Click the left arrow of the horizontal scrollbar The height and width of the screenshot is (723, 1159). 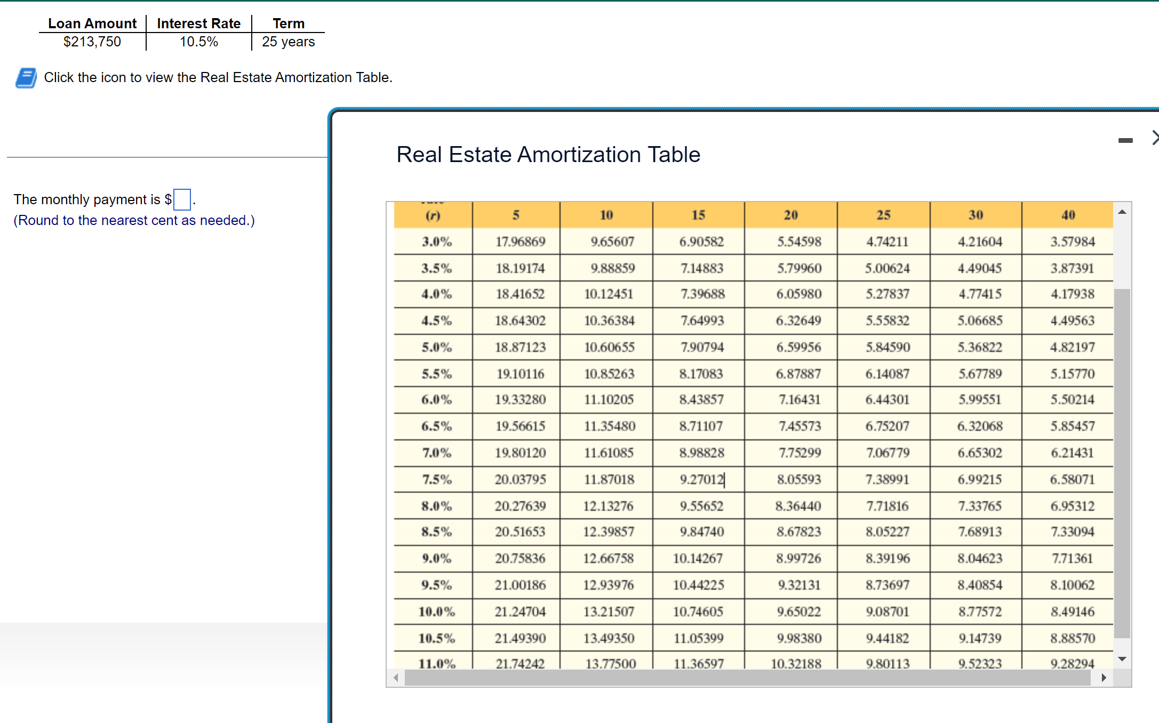(395, 678)
